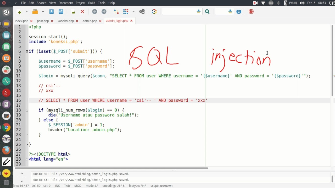The image size is (335, 188).
Task: Click the INS indicator in status bar
Action: (57, 186)
